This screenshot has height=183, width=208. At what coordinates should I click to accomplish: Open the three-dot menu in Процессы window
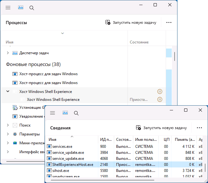click(x=169, y=23)
